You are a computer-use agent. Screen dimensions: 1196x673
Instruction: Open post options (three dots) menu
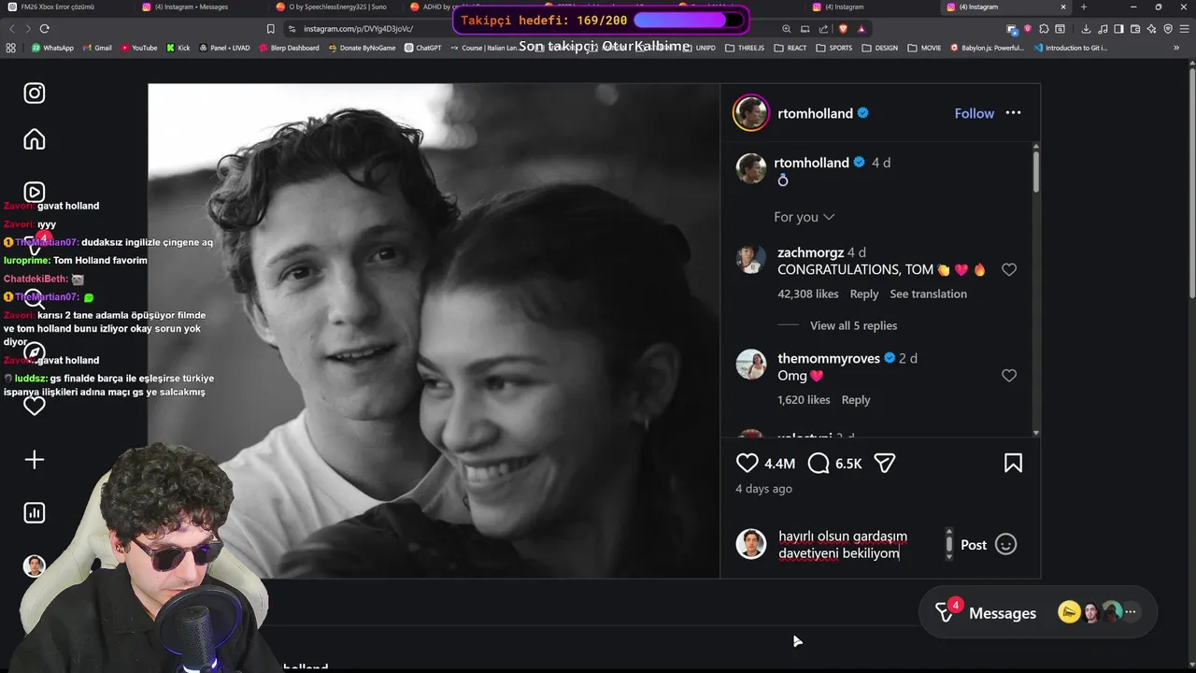coord(1013,113)
